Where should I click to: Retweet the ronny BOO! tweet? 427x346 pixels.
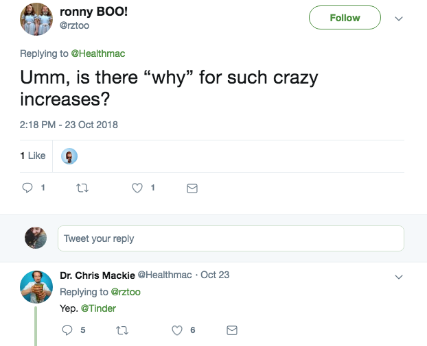point(82,188)
